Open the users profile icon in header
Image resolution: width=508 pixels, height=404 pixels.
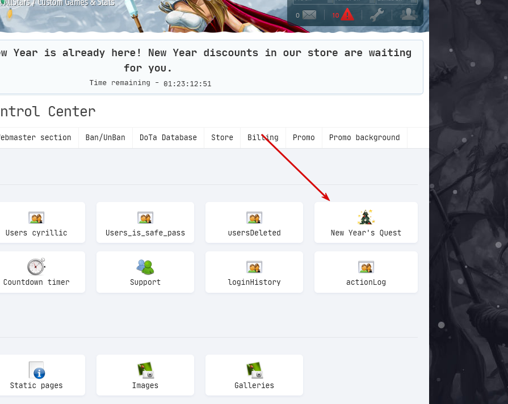click(x=409, y=14)
